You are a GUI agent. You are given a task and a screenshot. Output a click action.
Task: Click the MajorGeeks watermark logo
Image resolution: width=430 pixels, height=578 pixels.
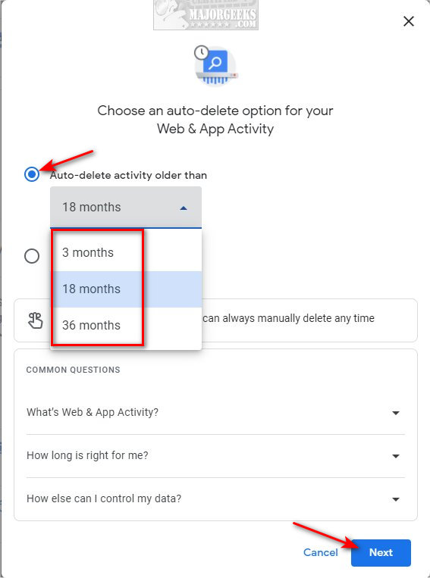click(x=206, y=15)
